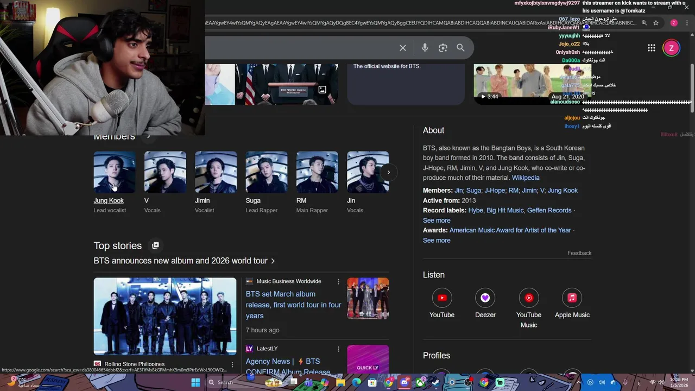Viewport: 695px width, 391px height.
Task: Open Chrome profile icon in the toolbar
Action: (x=674, y=23)
